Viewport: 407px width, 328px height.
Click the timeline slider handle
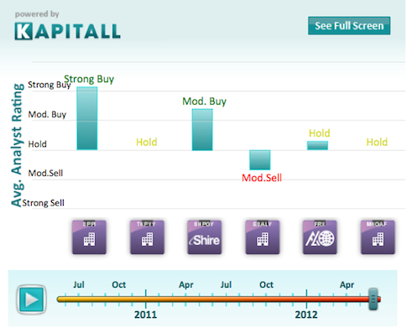pos(373,299)
